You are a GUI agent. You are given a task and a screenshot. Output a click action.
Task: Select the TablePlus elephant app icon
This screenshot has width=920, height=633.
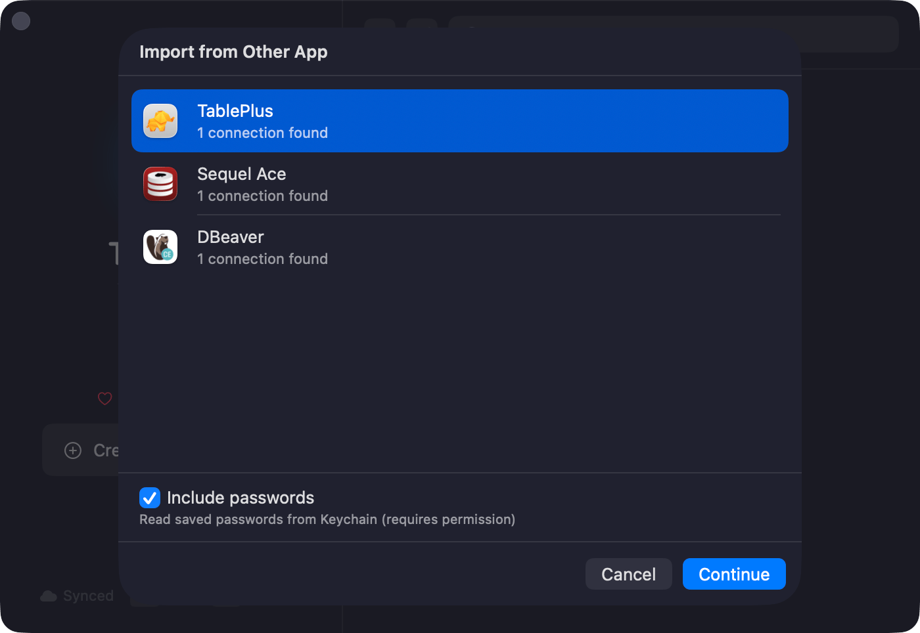(x=160, y=121)
